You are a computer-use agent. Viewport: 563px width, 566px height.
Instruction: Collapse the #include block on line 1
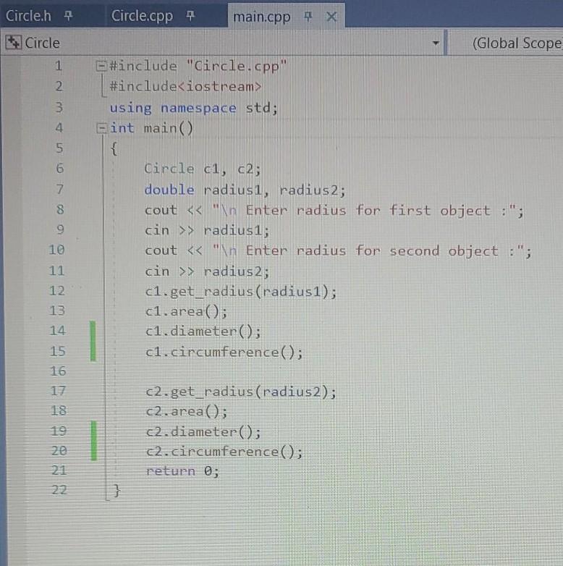point(101,66)
